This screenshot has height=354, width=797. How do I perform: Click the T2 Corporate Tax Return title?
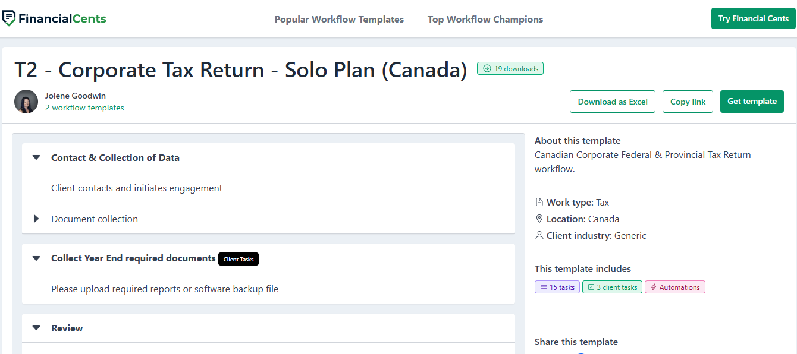pos(241,70)
